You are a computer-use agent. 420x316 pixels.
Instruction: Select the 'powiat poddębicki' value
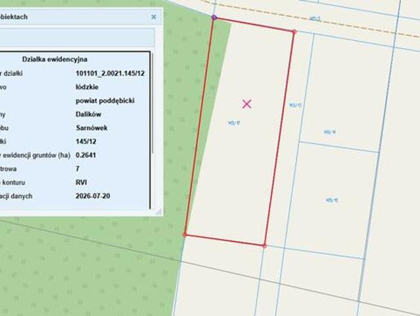(x=105, y=101)
